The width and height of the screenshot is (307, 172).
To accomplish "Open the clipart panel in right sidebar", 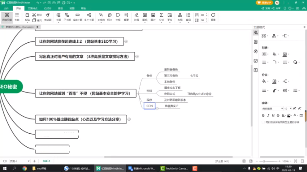I will 255,51.
